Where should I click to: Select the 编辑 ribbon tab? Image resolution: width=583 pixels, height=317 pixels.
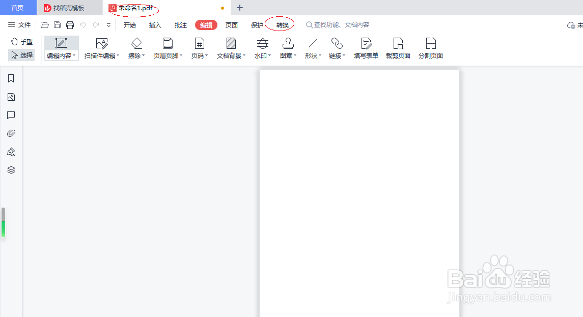tap(206, 25)
